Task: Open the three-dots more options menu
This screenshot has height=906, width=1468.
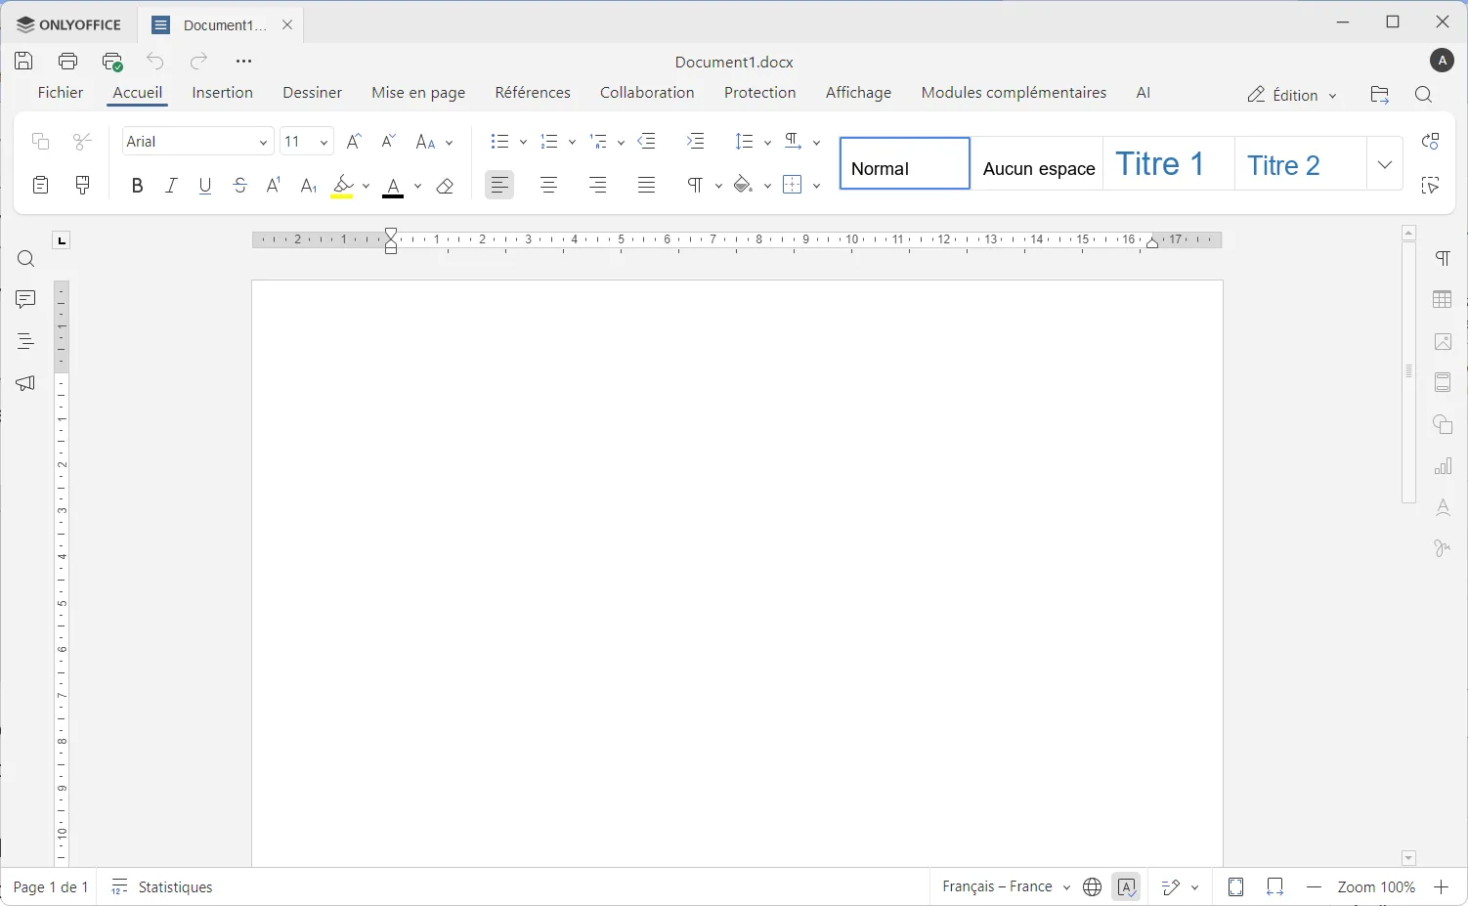Action: click(x=243, y=61)
